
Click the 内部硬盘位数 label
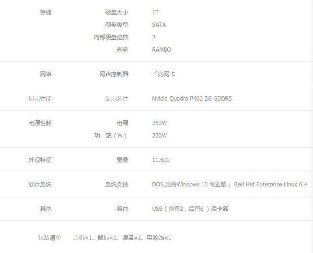click(111, 37)
